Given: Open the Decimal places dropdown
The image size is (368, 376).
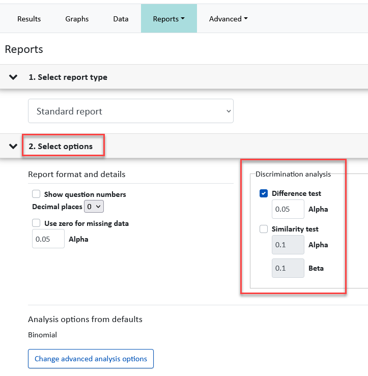Looking at the screenshot, I should (x=94, y=207).
